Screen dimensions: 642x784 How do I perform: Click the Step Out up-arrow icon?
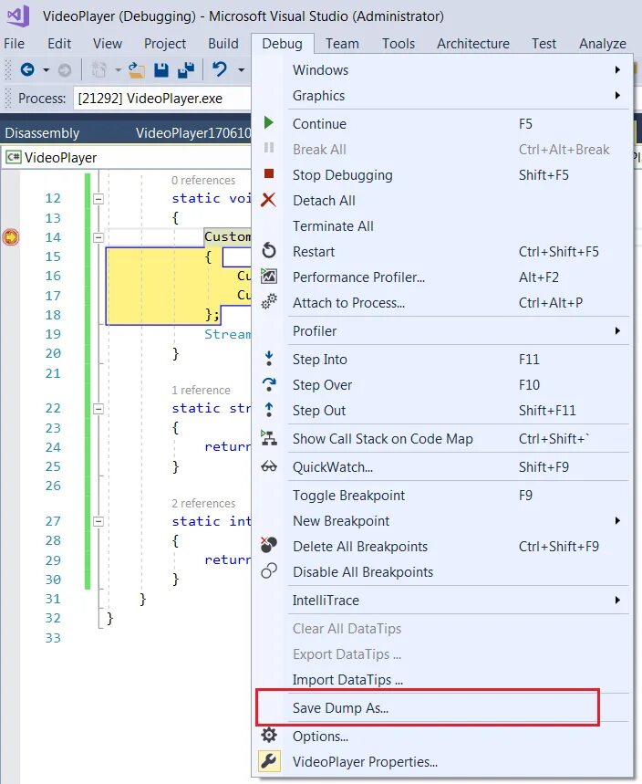pyautogui.click(x=269, y=410)
